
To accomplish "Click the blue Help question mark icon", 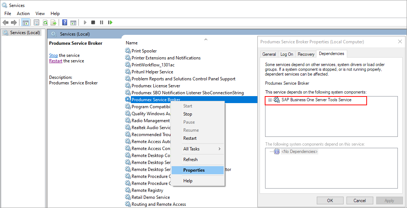I will click(x=65, y=22).
